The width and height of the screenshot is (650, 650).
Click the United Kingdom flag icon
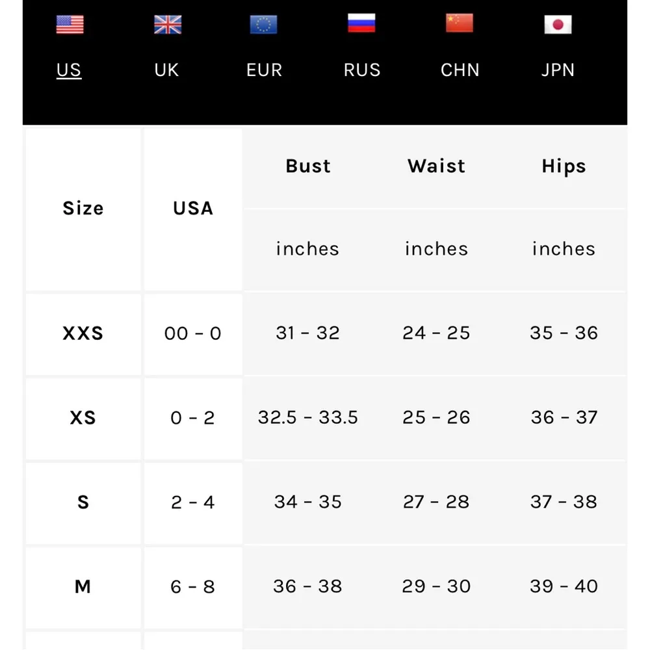[x=167, y=25]
